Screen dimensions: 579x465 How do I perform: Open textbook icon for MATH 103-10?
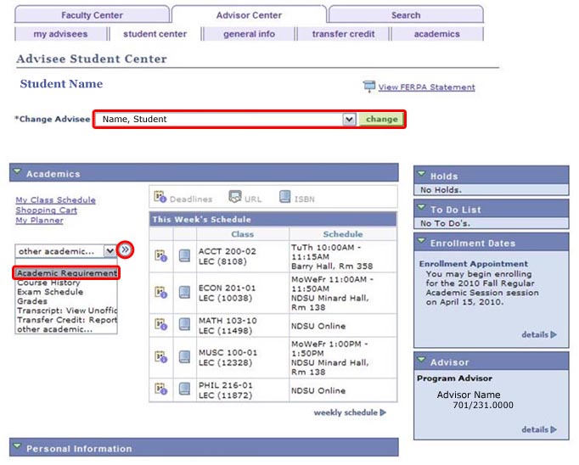coord(184,324)
